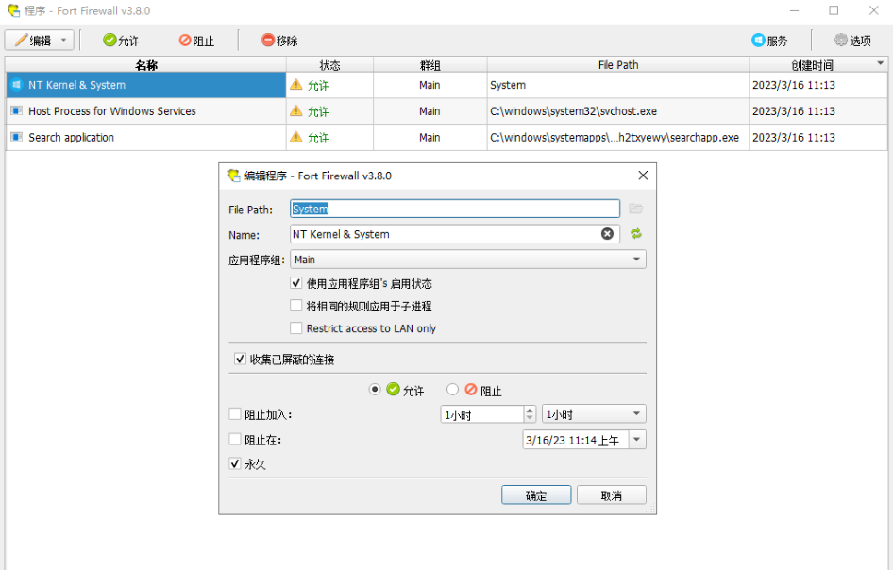The image size is (893, 570).
Task: Select the Host Process for Windows Services row
Action: point(446,111)
